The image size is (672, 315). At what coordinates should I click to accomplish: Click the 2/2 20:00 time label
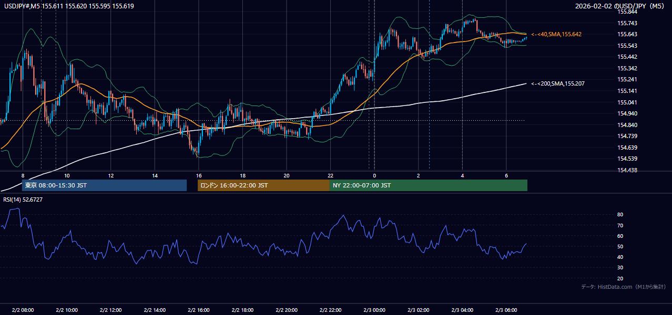click(287, 310)
